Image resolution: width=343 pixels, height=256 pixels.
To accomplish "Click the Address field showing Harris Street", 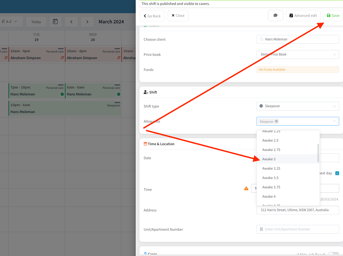I will click(298, 210).
